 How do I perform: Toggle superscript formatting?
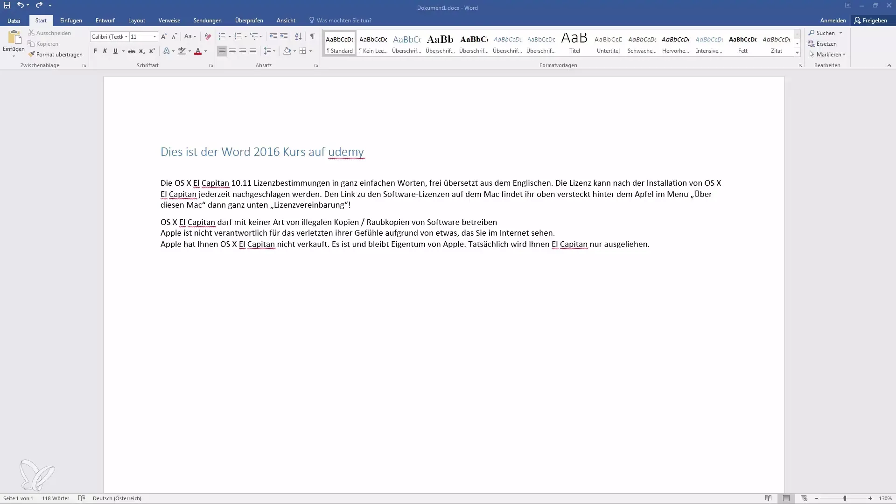152,51
